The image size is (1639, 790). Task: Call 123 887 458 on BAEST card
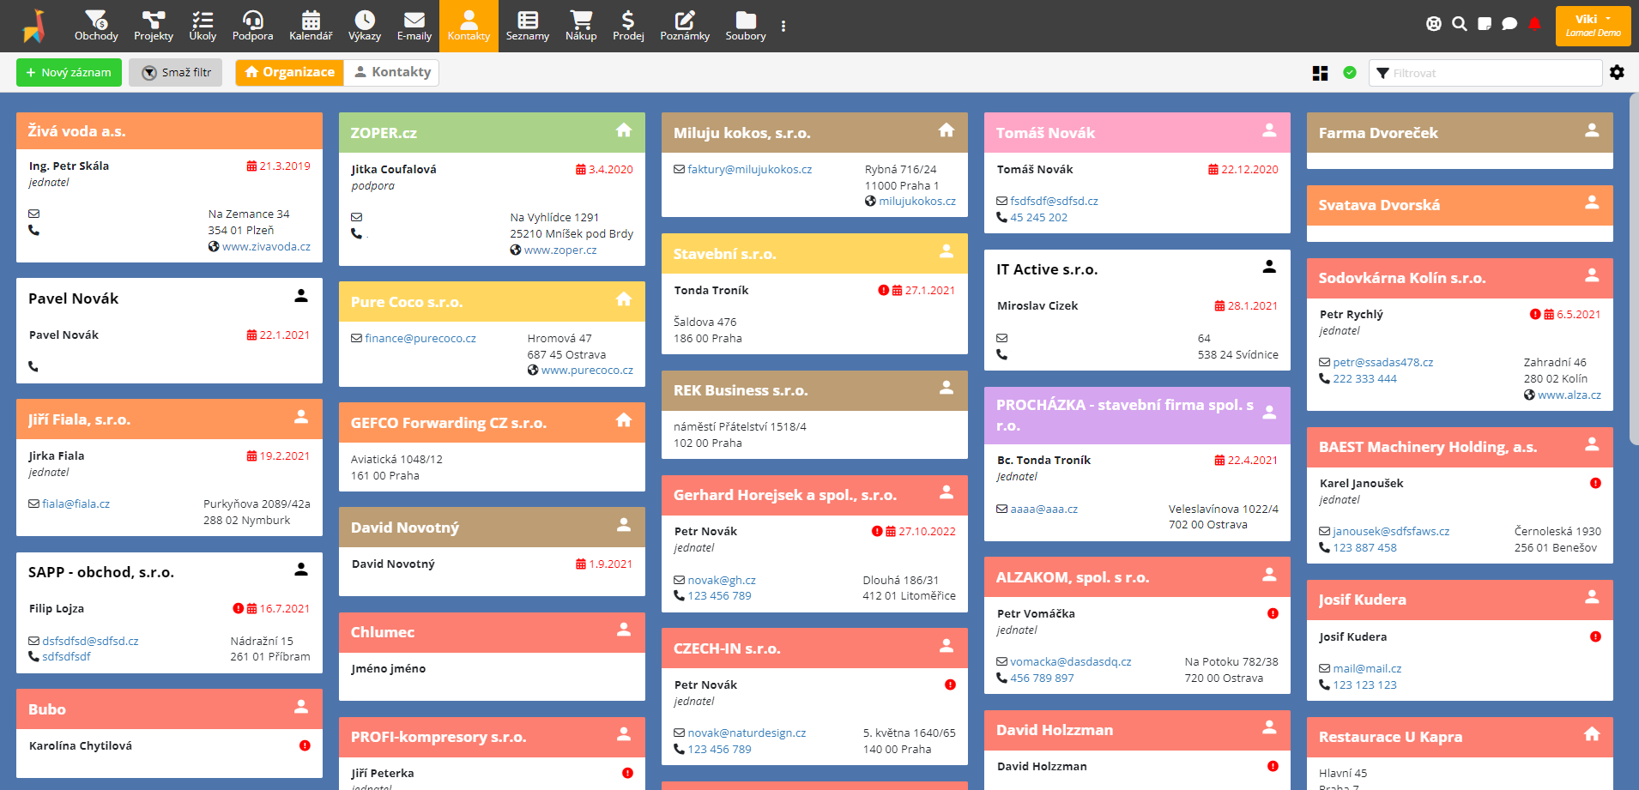tap(1364, 547)
